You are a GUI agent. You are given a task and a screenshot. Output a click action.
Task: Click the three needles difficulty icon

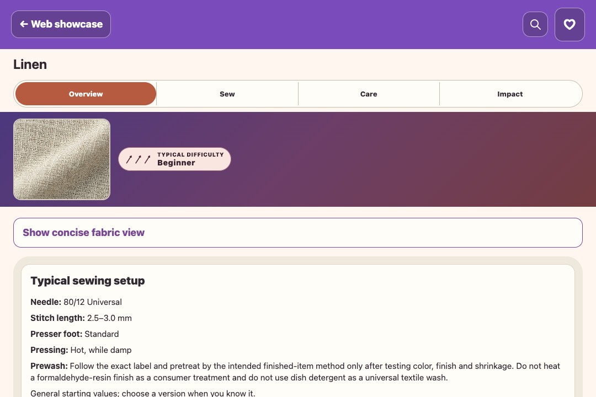click(139, 159)
